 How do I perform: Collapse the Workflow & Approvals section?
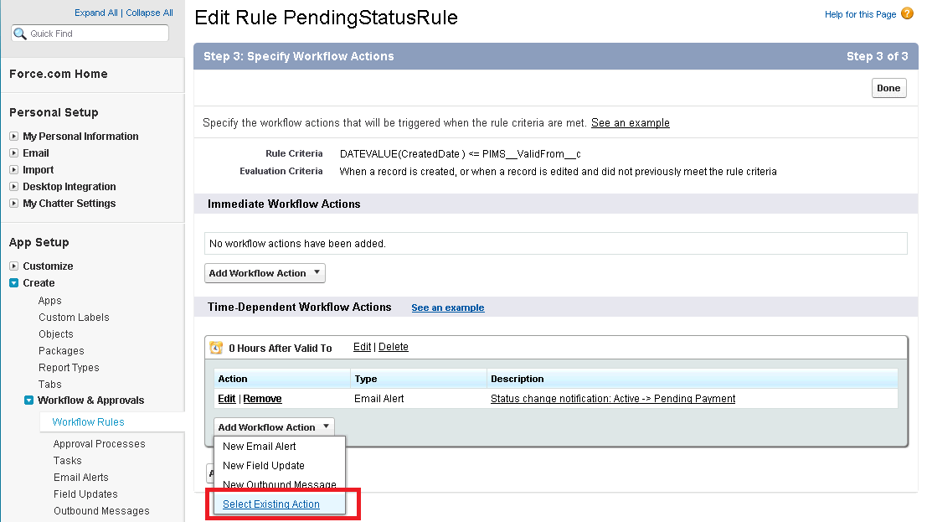click(x=29, y=401)
